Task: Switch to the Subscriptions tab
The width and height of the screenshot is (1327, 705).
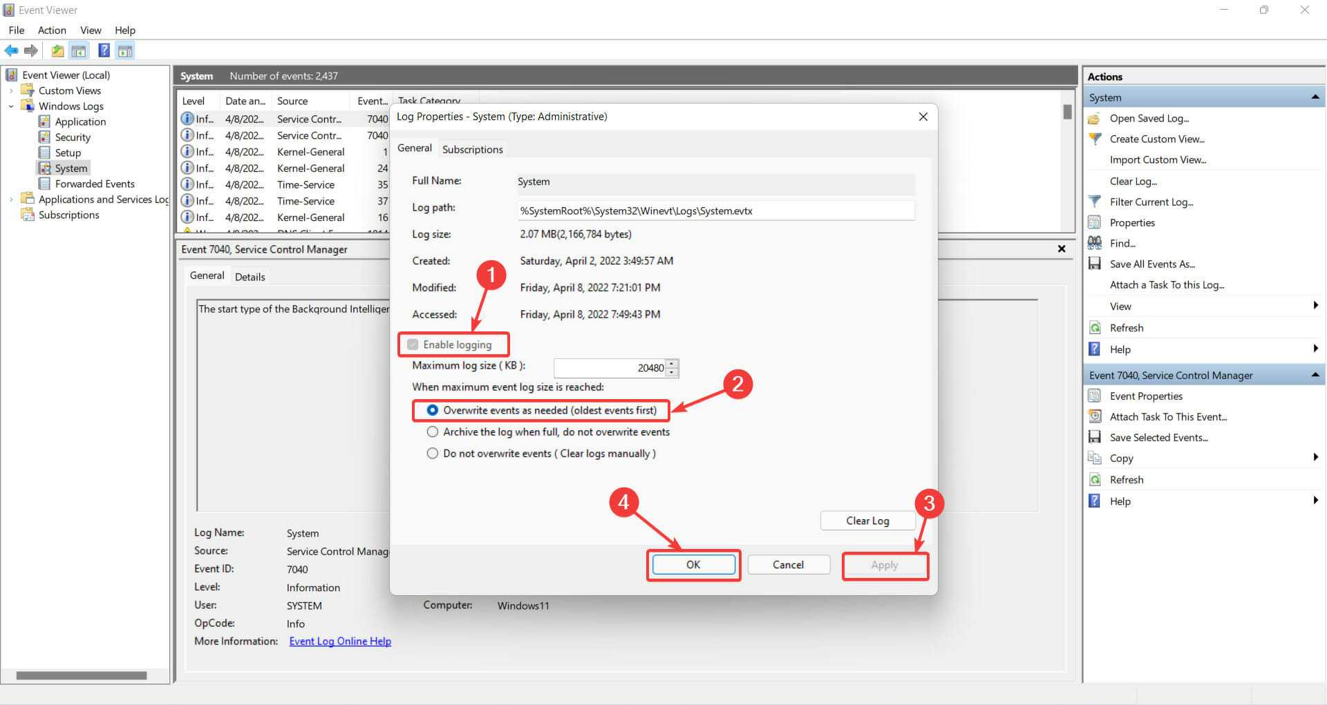Action: tap(472, 149)
